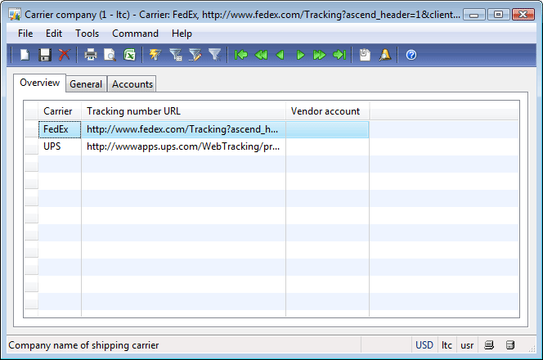
Task: Open Help question mark icon
Action: [x=411, y=55]
